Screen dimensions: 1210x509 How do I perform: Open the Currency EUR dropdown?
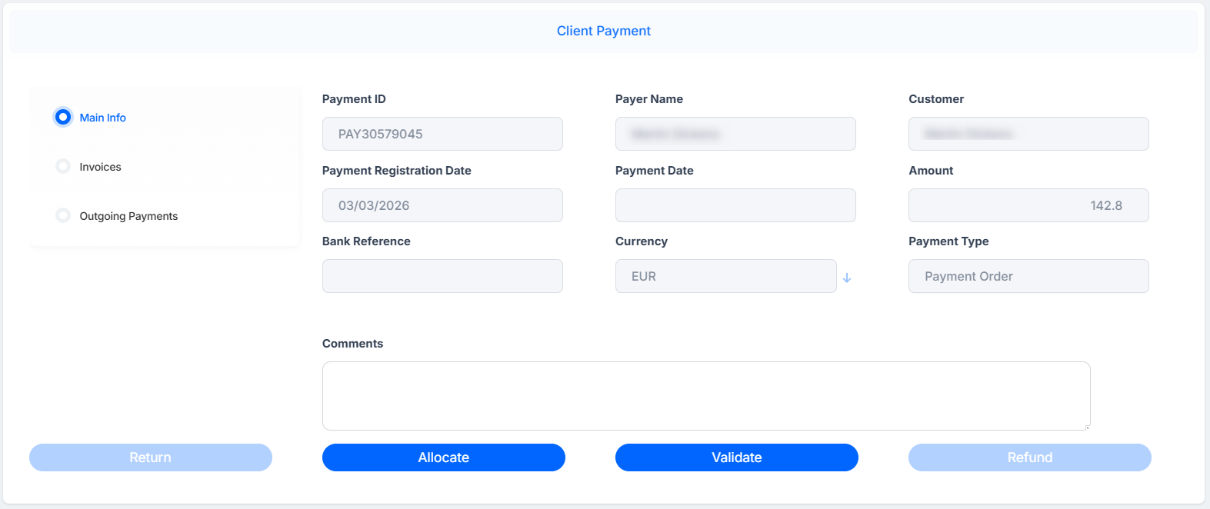point(725,276)
